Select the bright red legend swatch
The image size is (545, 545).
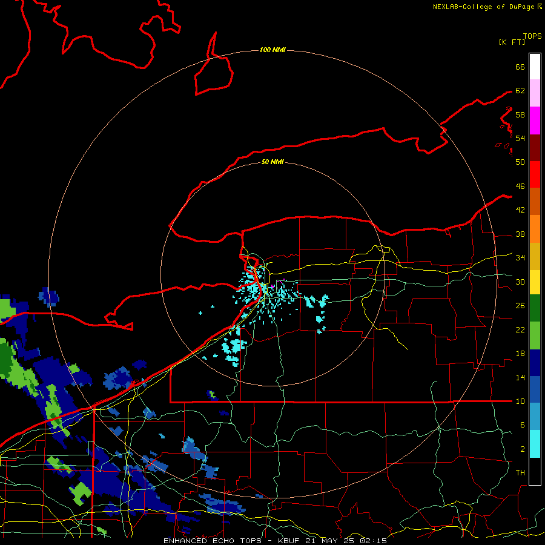point(535,174)
